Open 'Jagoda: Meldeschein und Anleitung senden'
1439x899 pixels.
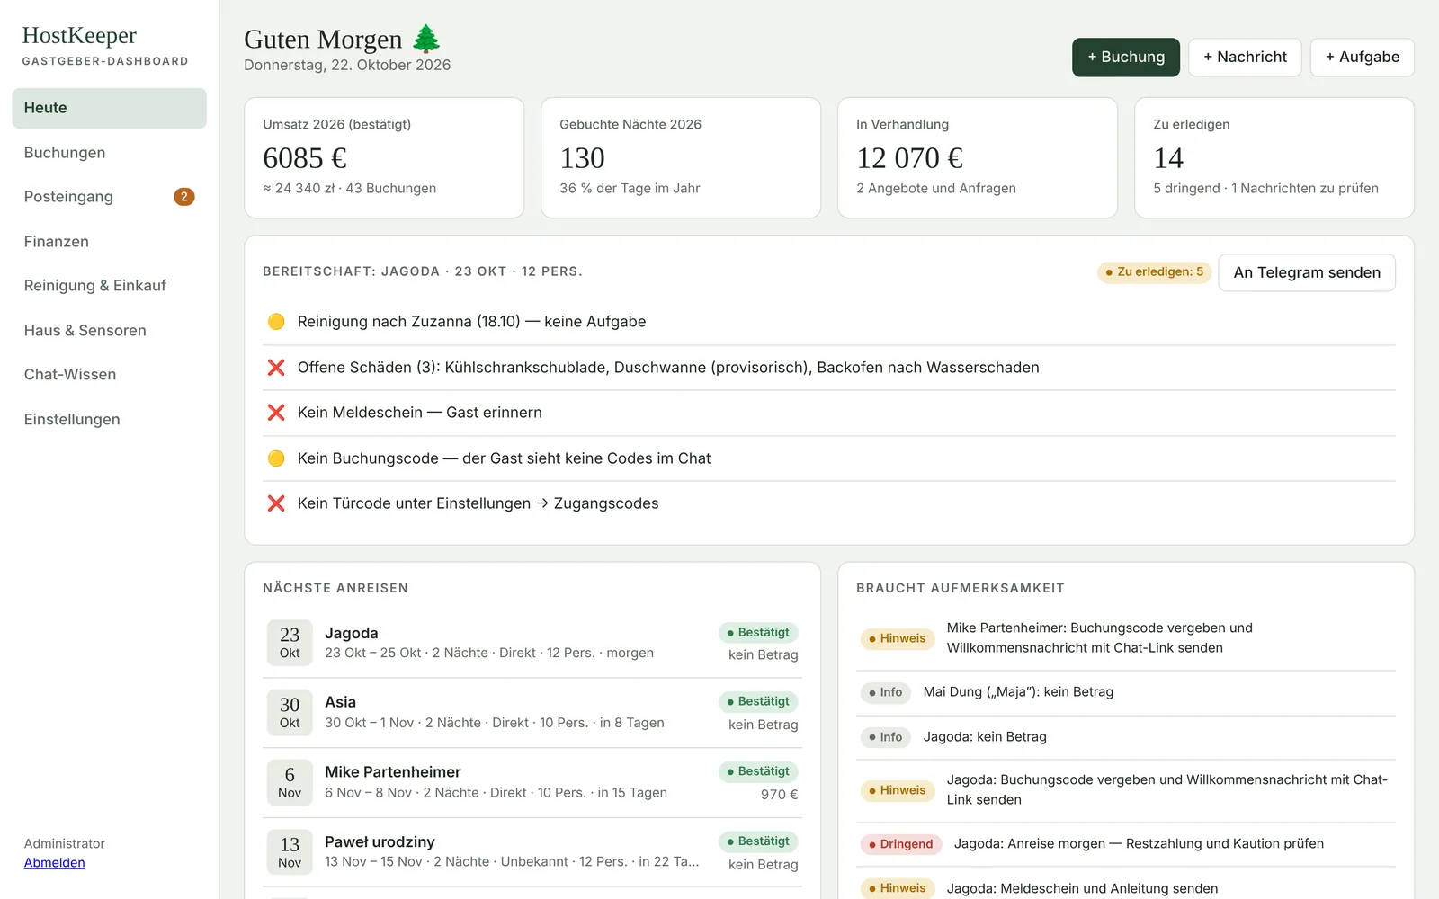(1082, 888)
